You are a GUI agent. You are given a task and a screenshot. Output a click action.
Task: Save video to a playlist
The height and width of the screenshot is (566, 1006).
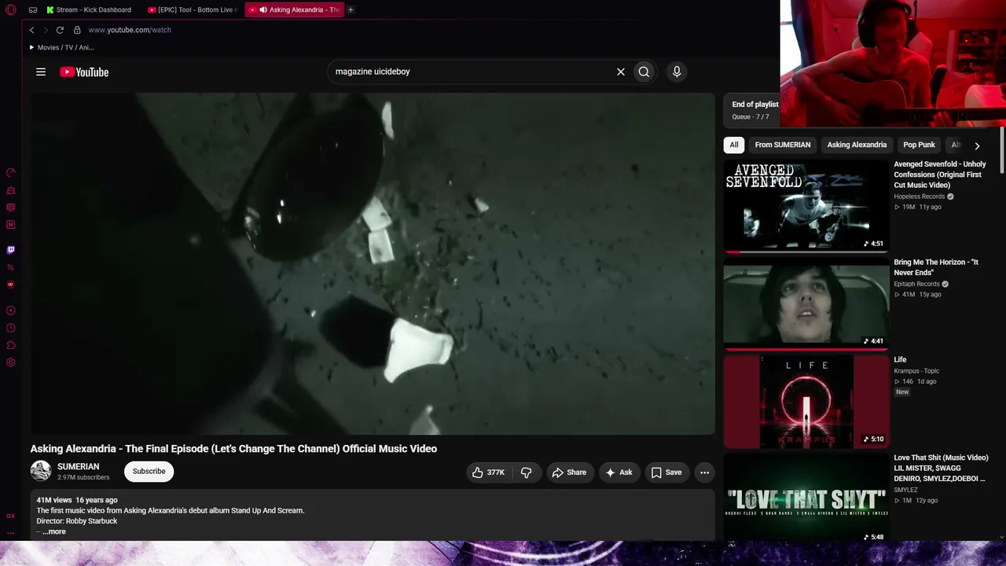coord(666,472)
